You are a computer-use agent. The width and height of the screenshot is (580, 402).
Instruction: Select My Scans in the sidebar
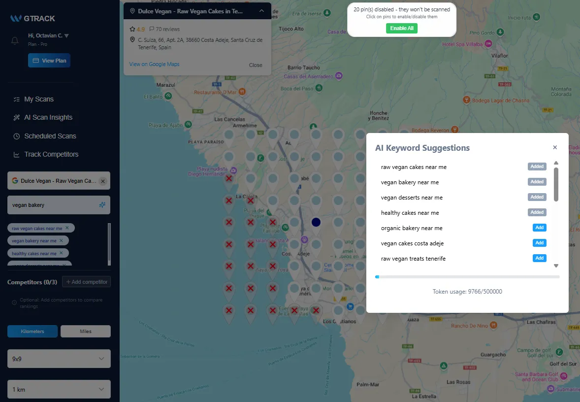[39, 99]
